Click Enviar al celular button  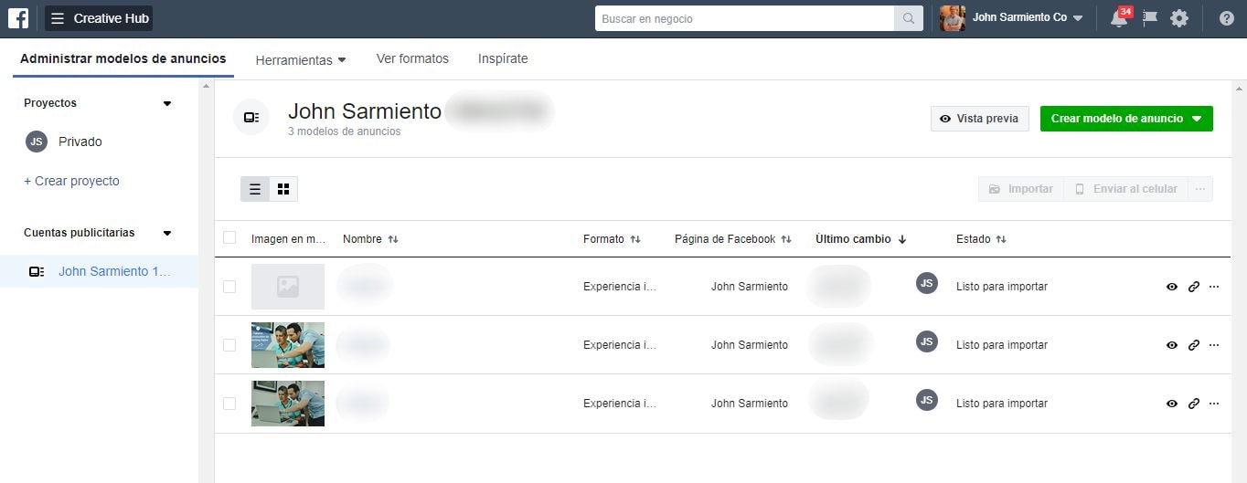coord(1125,189)
